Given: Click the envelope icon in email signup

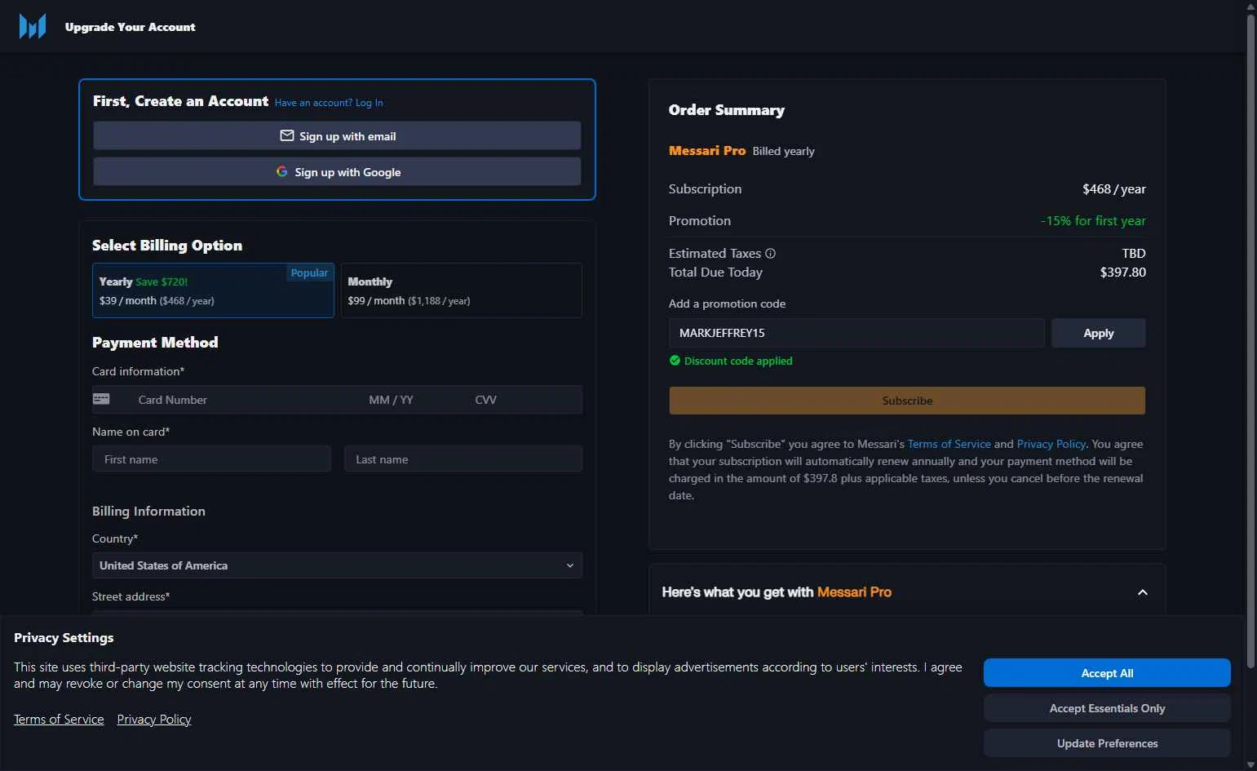Looking at the screenshot, I should point(286,135).
